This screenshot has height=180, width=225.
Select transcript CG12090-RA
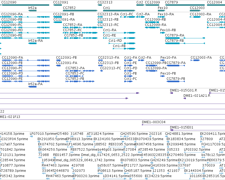coord(12,14)
